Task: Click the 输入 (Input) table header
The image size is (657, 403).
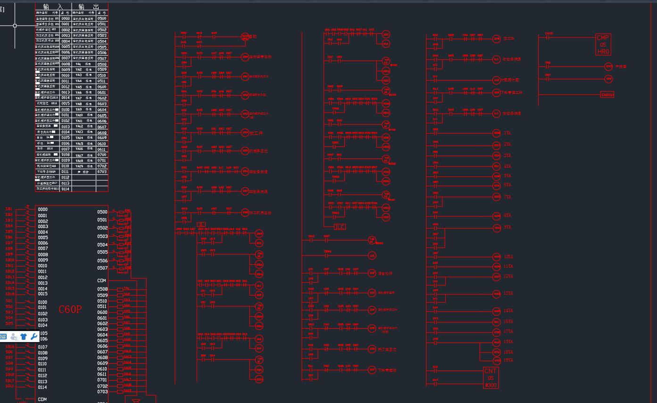Action: (x=53, y=6)
